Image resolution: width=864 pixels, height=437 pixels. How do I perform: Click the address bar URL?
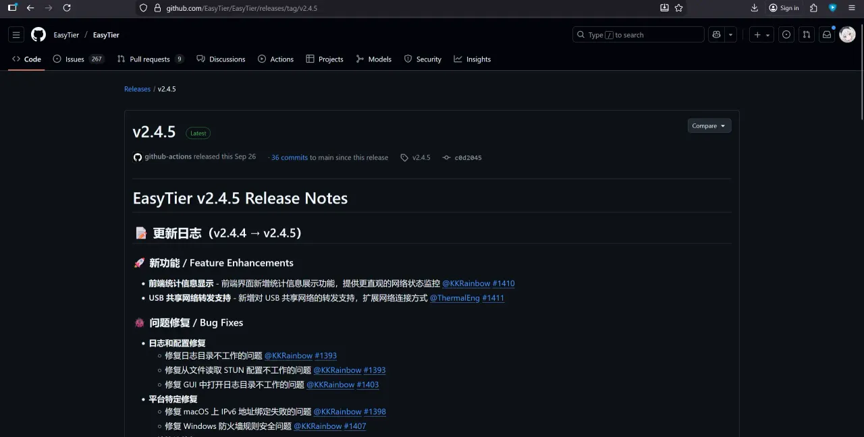[242, 8]
